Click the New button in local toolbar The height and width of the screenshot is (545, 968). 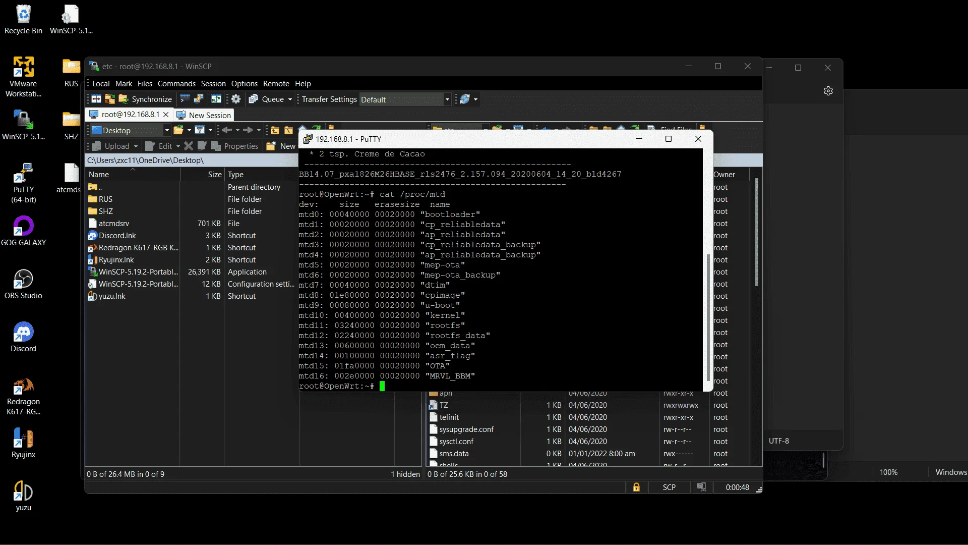pyautogui.click(x=281, y=146)
